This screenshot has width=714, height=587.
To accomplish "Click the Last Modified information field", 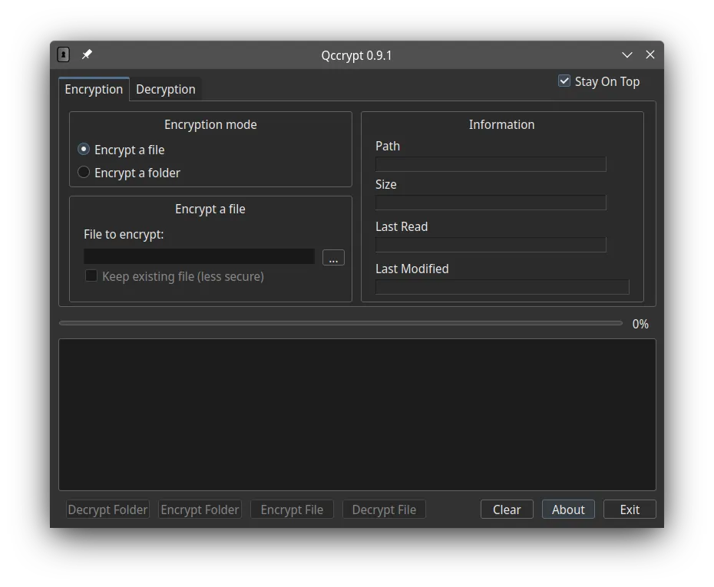I will pyautogui.click(x=502, y=287).
